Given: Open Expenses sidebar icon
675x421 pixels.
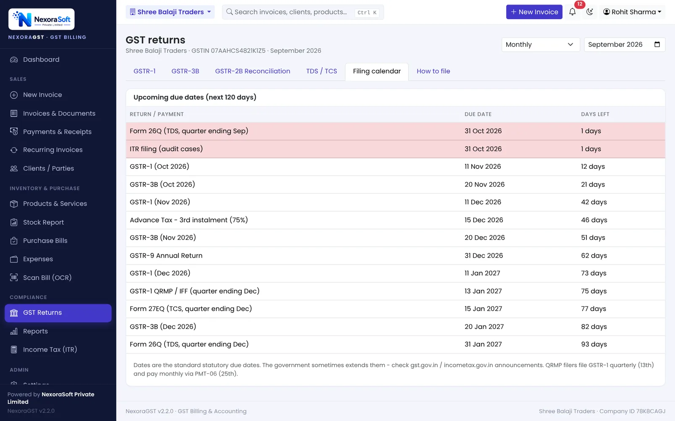Looking at the screenshot, I should point(14,259).
